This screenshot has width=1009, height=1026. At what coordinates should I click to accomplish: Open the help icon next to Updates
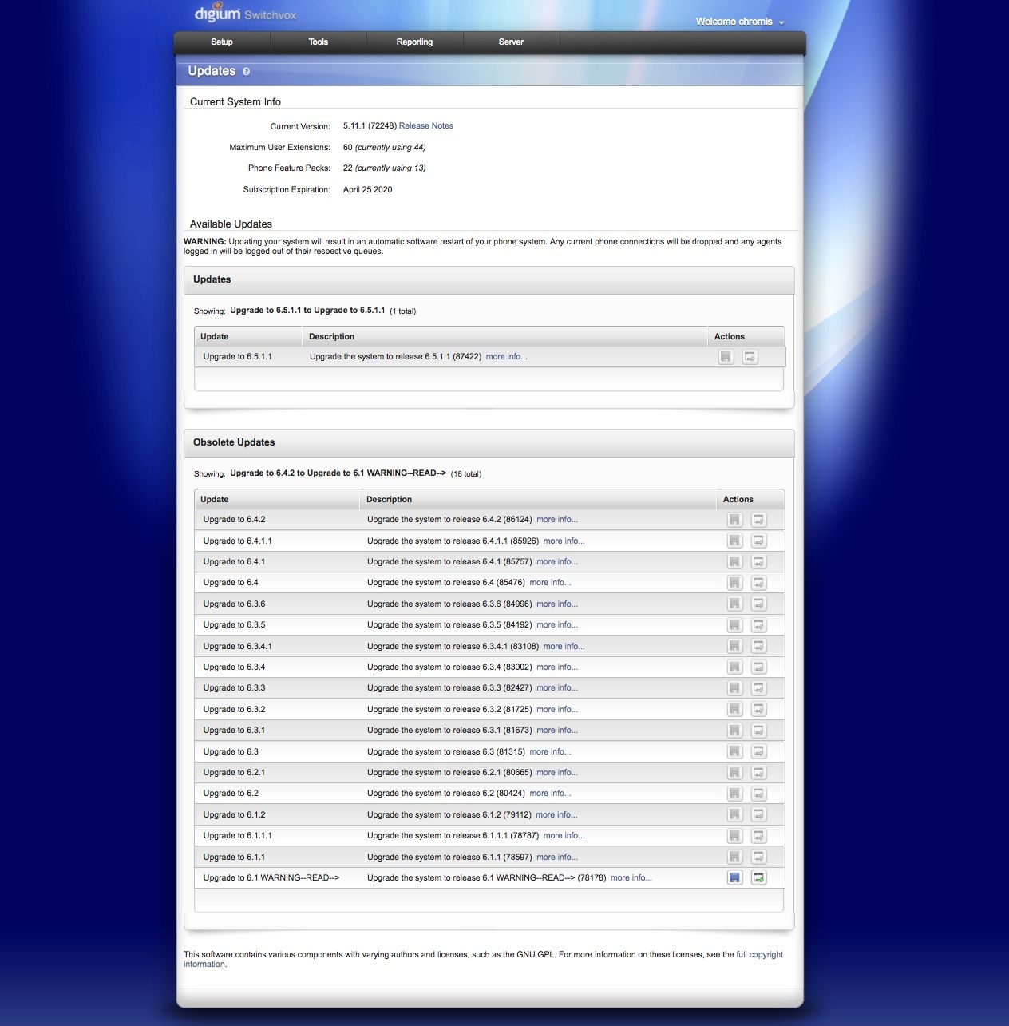click(x=246, y=71)
